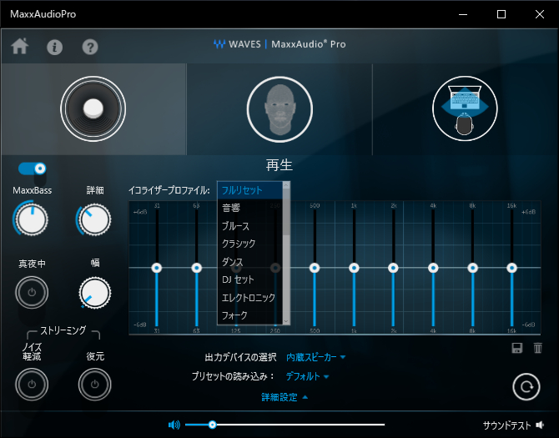
Task: Click the 幅 (width) knob
Action: click(94, 293)
